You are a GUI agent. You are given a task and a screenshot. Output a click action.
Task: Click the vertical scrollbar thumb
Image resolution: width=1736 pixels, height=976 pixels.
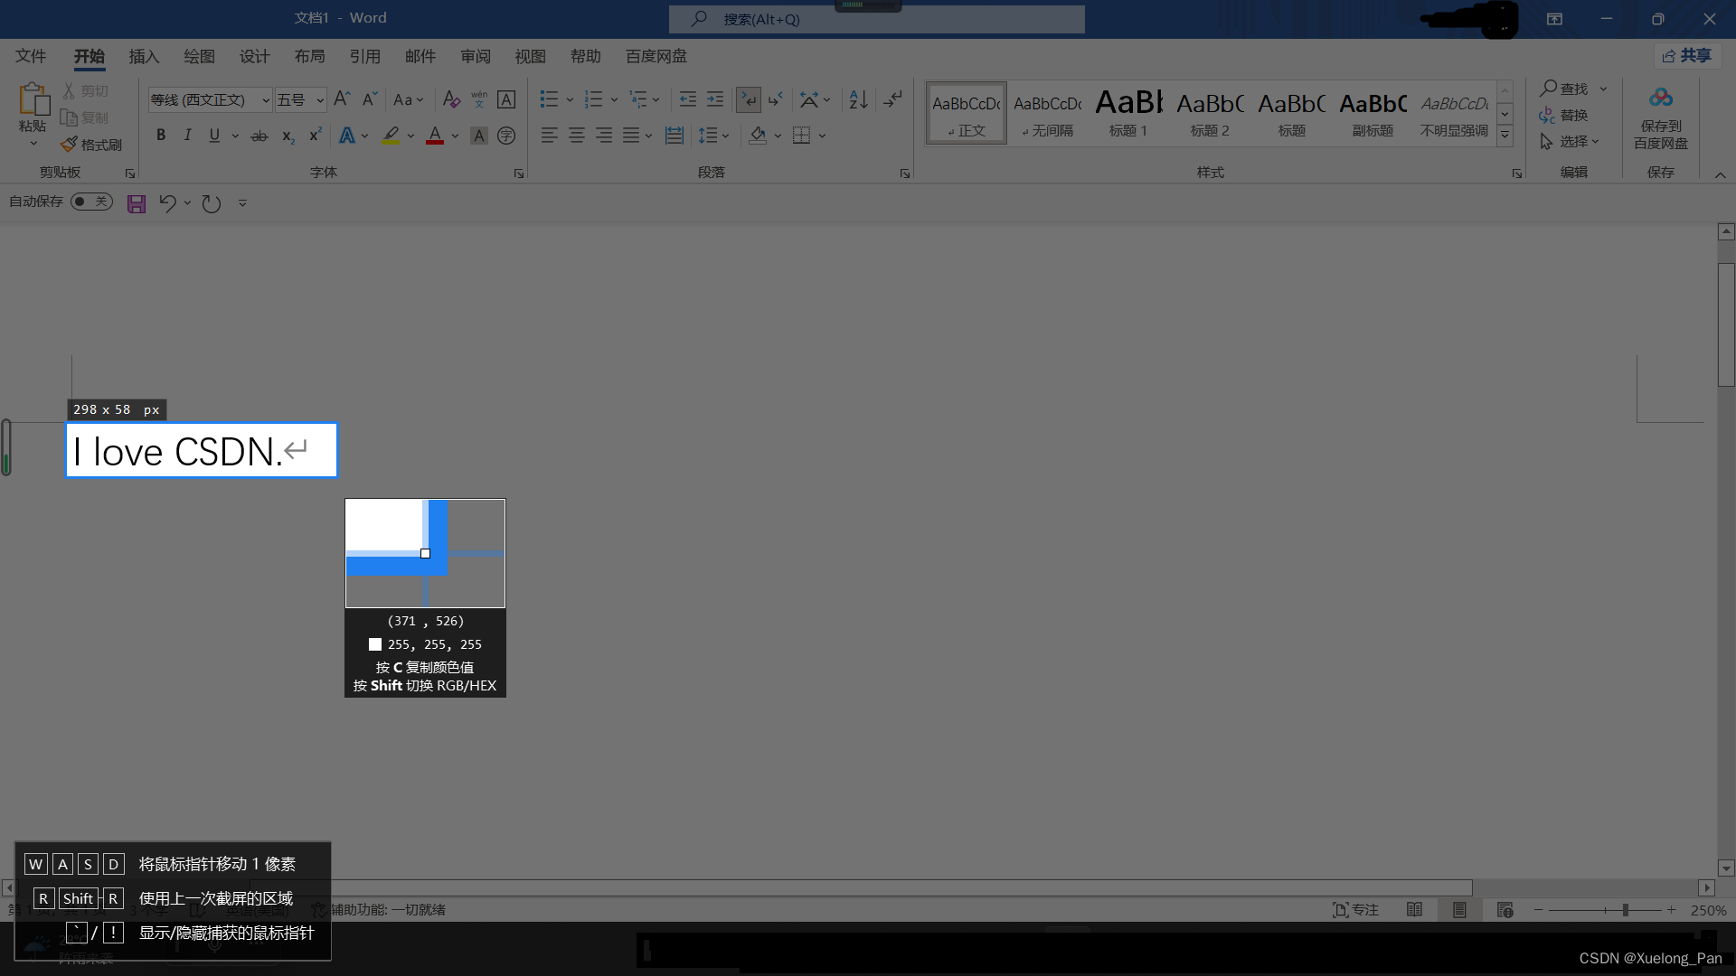(1726, 324)
